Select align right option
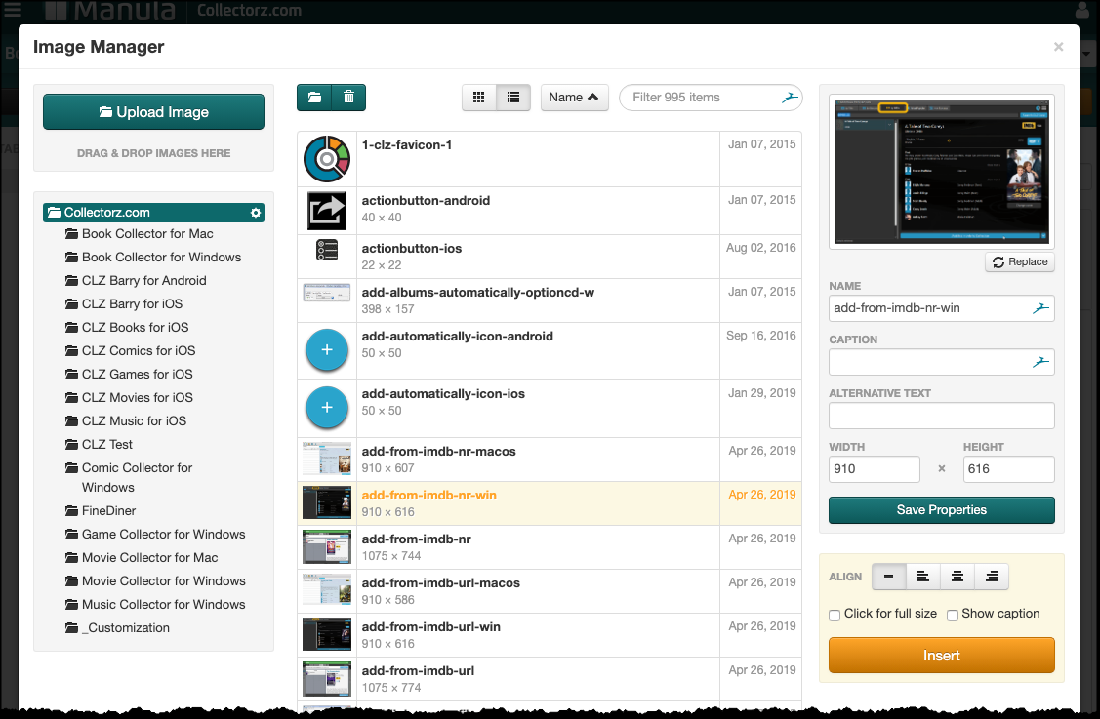1100x719 pixels. (x=992, y=577)
